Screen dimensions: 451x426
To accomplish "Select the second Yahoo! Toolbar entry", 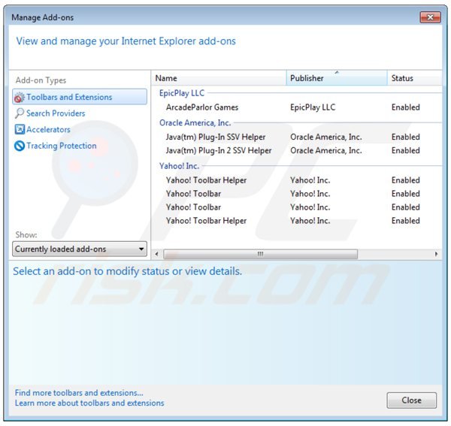I will (x=297, y=207).
